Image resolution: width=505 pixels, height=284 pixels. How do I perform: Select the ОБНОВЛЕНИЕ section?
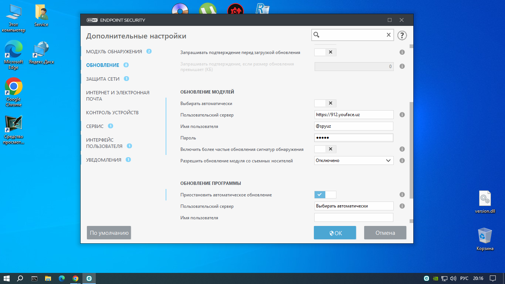103,65
